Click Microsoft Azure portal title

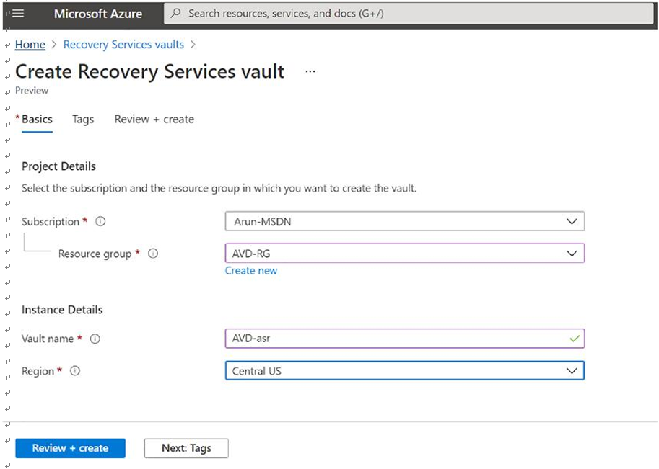pos(98,14)
